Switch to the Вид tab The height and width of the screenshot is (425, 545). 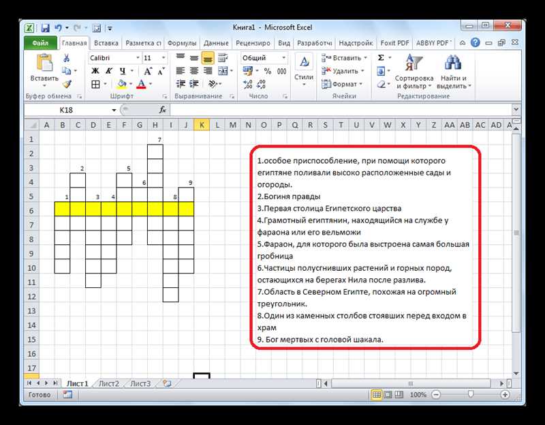284,43
